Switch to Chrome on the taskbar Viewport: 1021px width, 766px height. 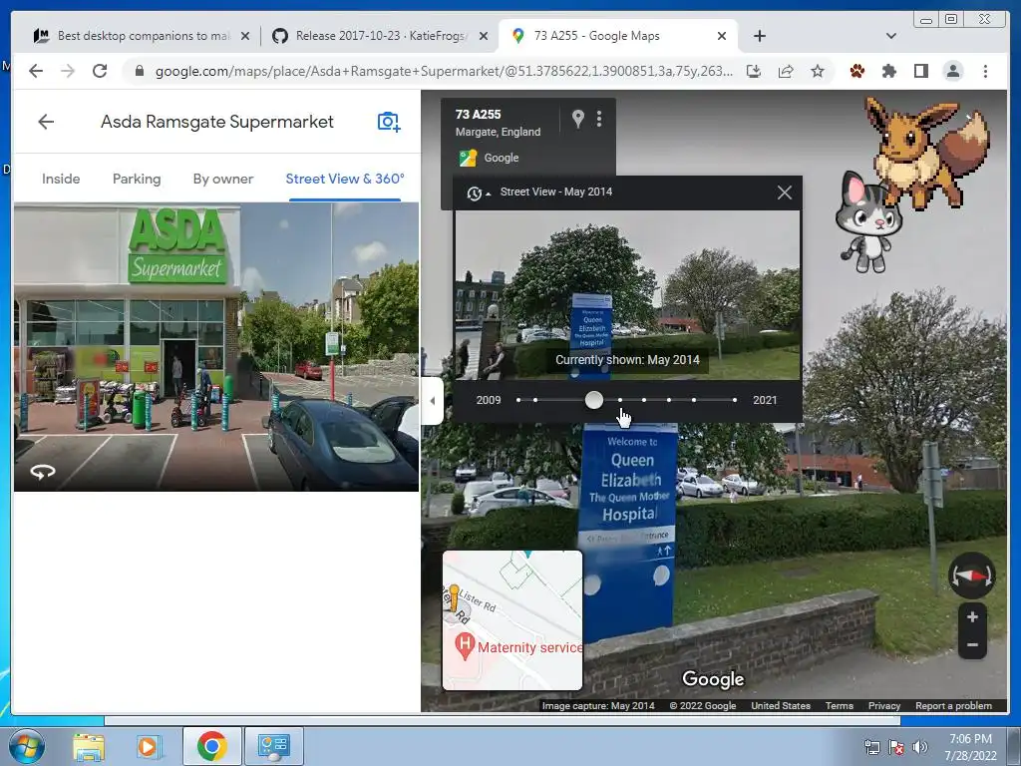coord(211,746)
